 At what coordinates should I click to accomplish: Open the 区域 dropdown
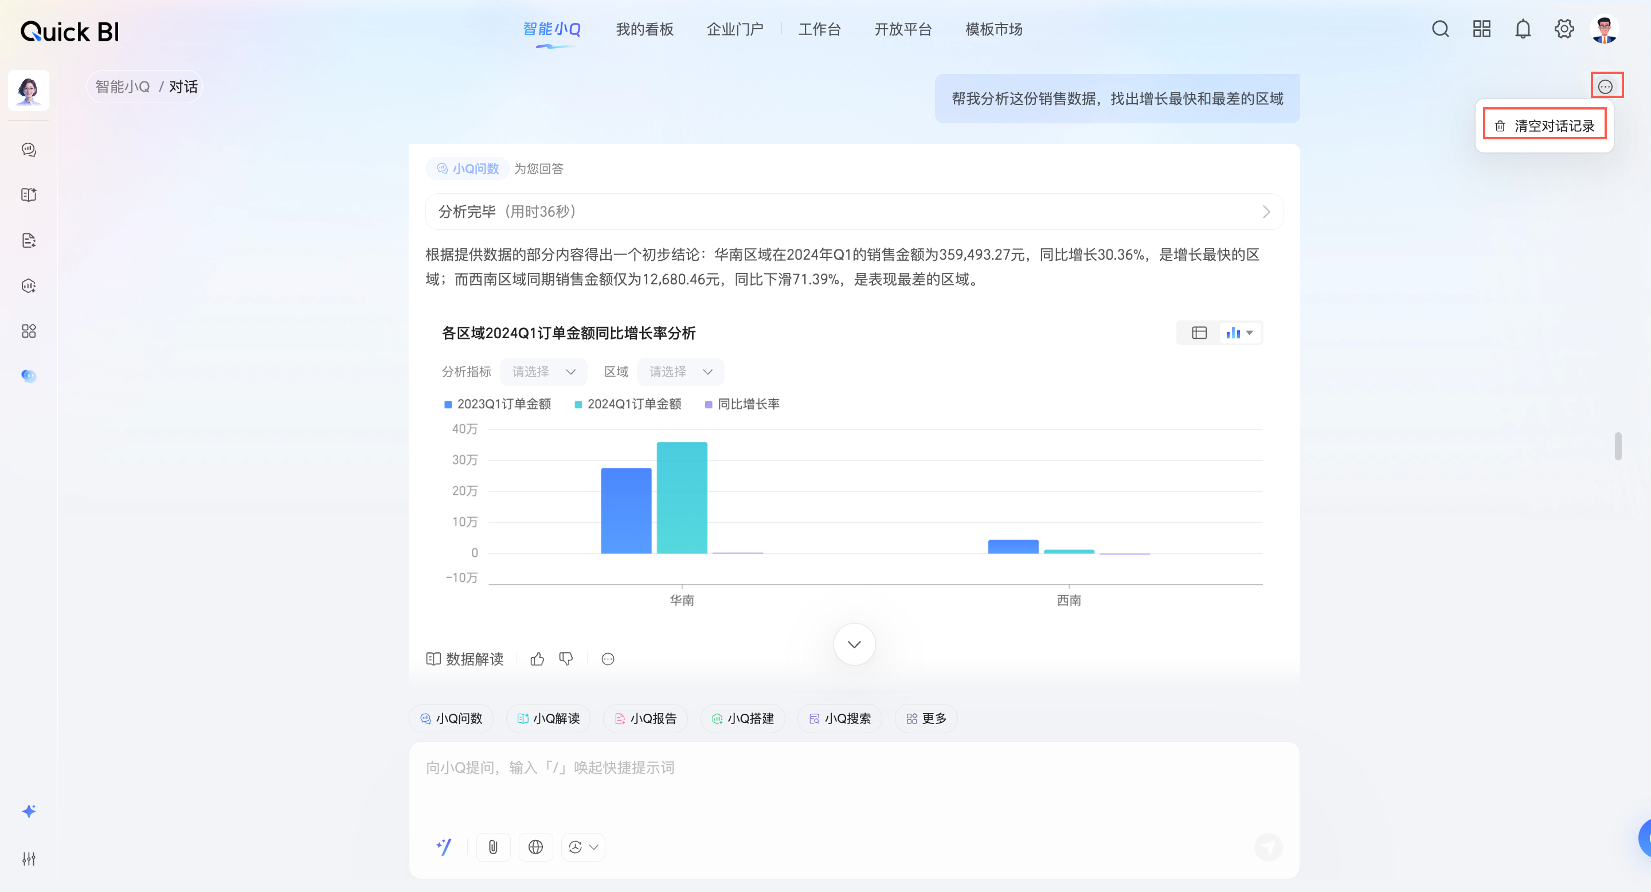click(680, 371)
